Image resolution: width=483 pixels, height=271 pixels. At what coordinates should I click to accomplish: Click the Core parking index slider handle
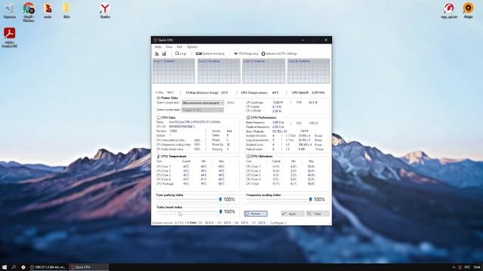220,199
